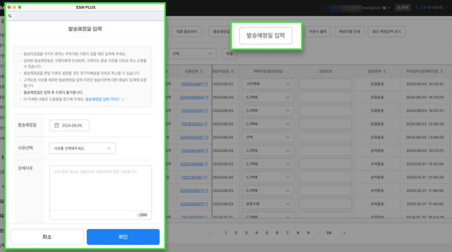The width and height of the screenshot is (452, 252).
Task: Click the highlighted 발송예정일 입력 button
Action: click(265, 36)
